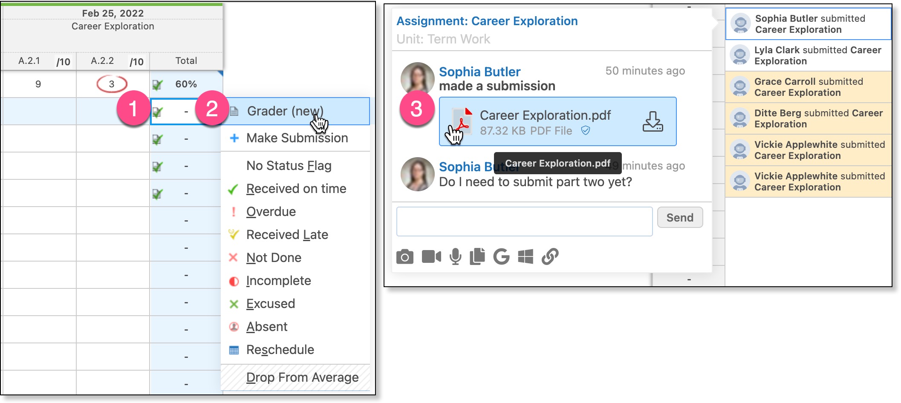Click the microphone audio recording icon
Screen dimensions: 901x403
tap(455, 257)
